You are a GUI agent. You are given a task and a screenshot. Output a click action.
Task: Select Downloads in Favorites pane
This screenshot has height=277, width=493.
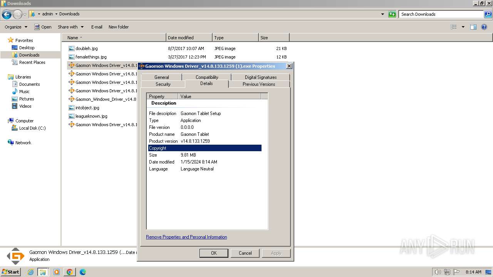tap(29, 55)
